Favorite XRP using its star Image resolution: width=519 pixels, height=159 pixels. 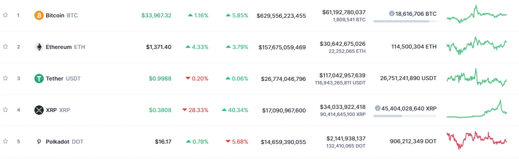pos(5,110)
